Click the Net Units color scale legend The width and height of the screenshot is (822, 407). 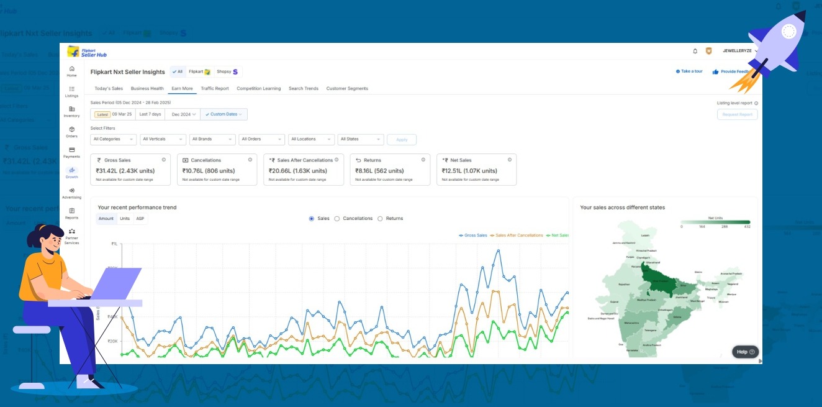pos(715,222)
